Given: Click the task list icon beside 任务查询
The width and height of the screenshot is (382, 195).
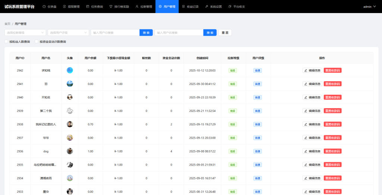Looking at the screenshot, I should pos(88,7).
